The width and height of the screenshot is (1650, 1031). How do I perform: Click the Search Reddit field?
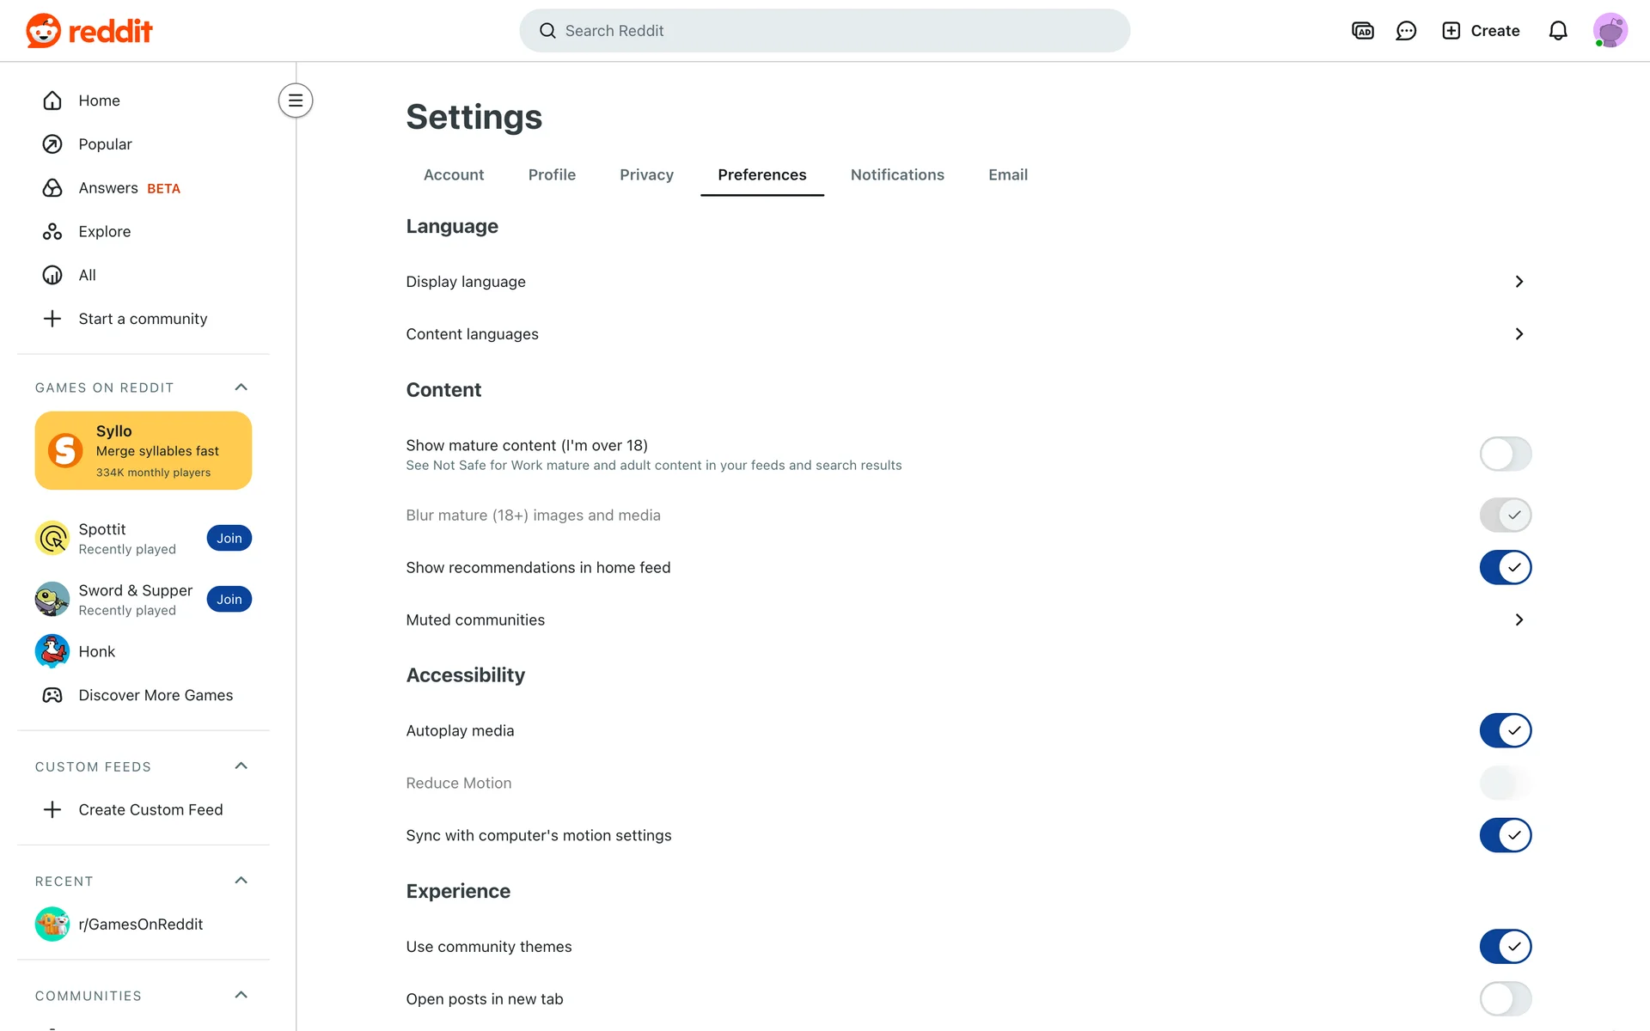tap(825, 31)
